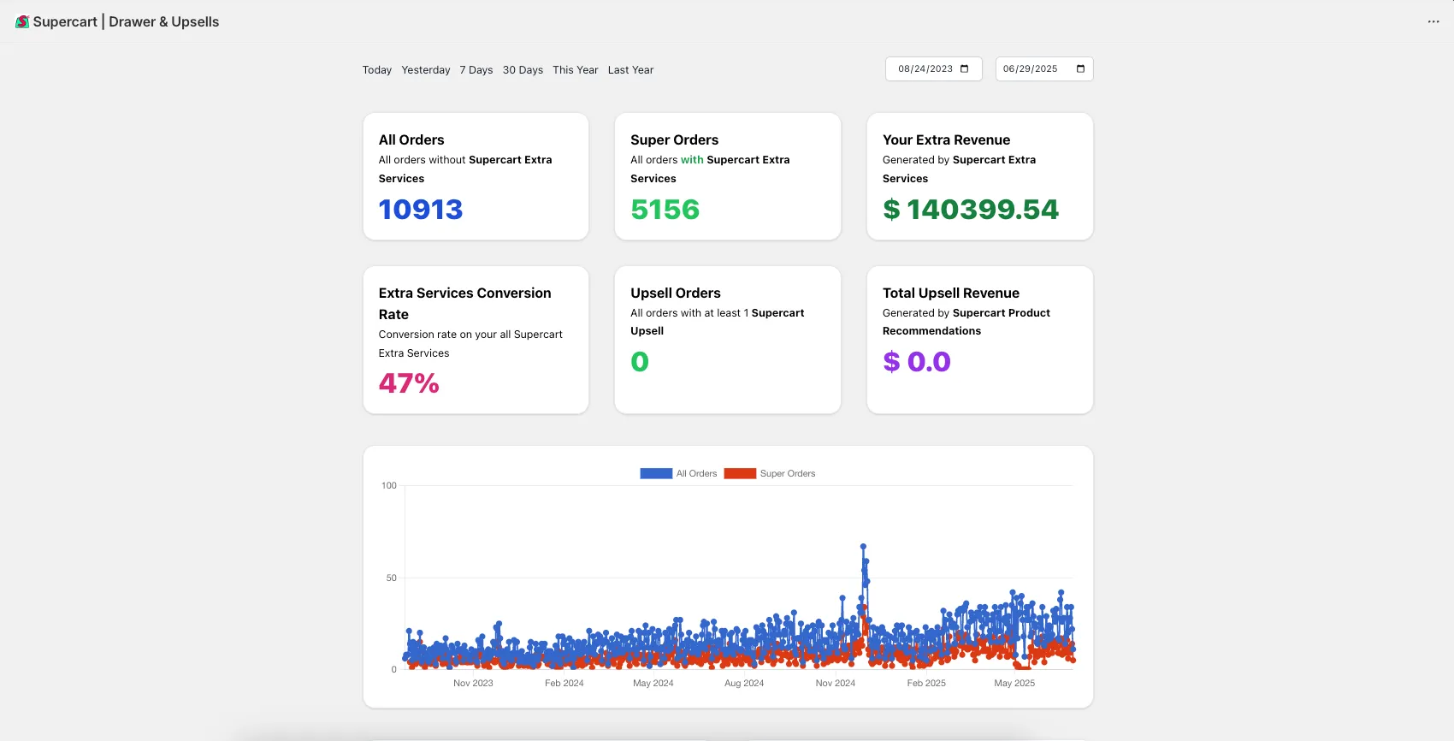Toggle the All Orders blue legend swatch
1454x741 pixels.
(656, 473)
